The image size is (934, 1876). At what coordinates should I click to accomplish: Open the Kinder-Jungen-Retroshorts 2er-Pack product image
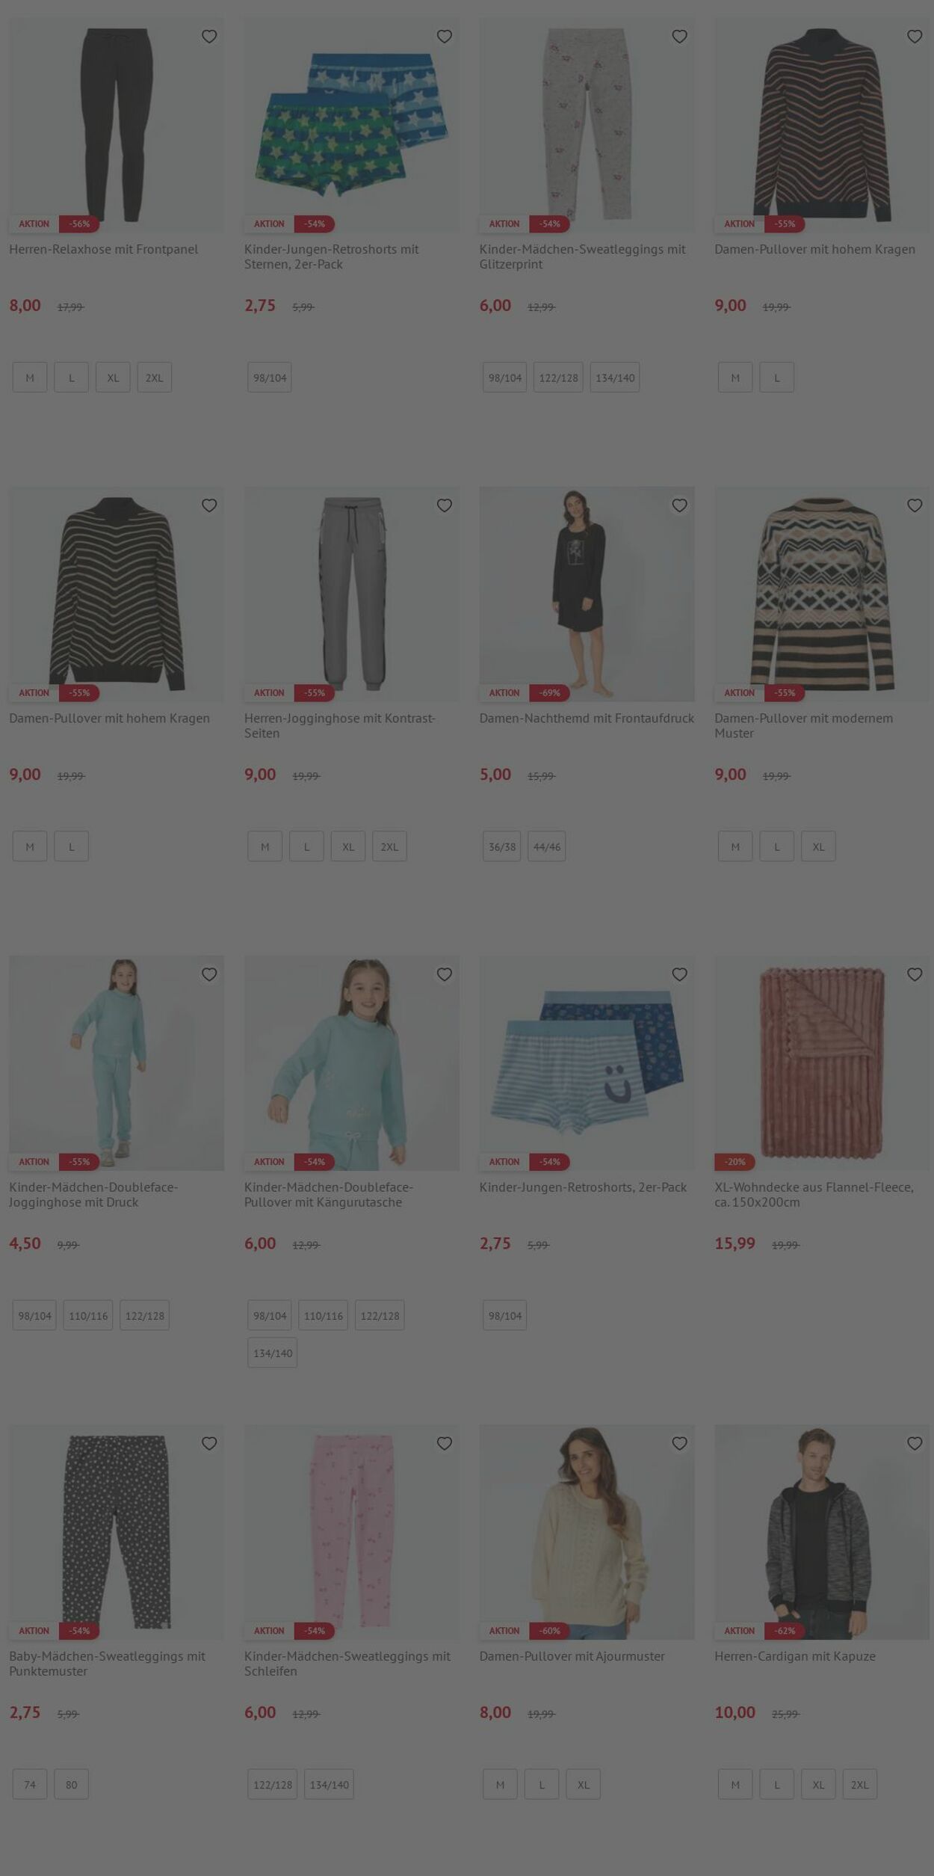coord(587,1063)
